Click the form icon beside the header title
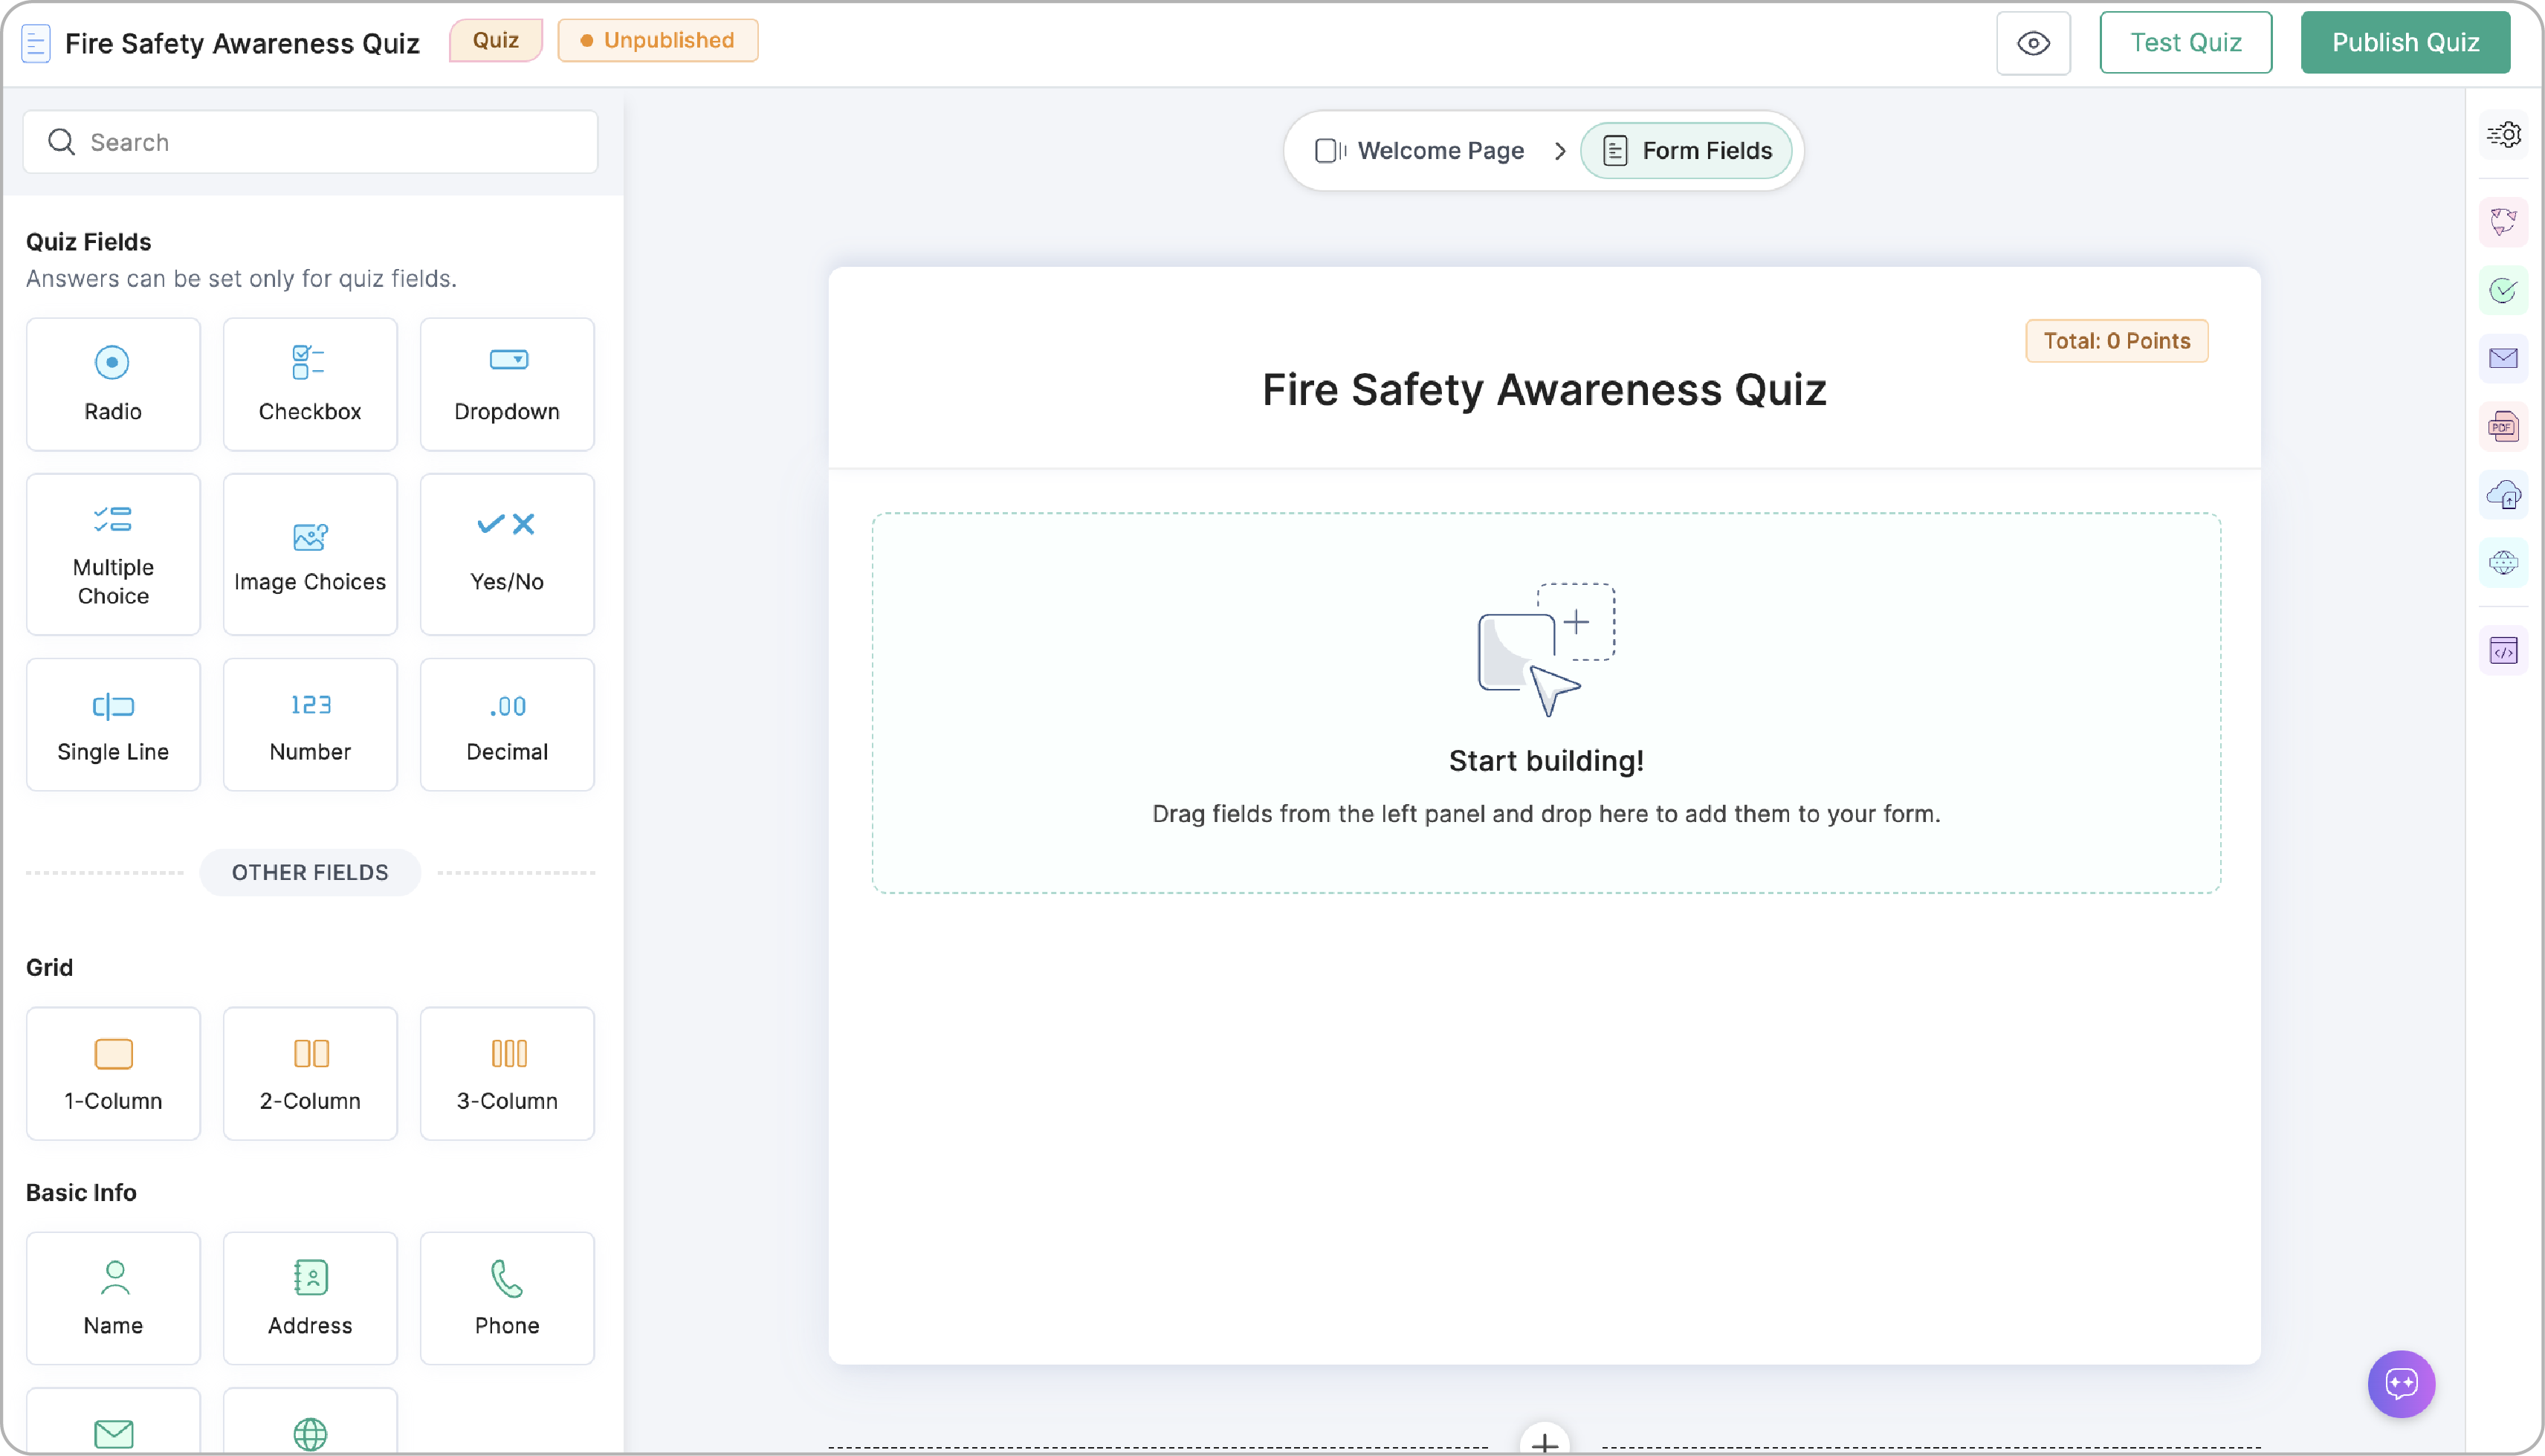This screenshot has width=2545, height=1456. tap(36, 43)
